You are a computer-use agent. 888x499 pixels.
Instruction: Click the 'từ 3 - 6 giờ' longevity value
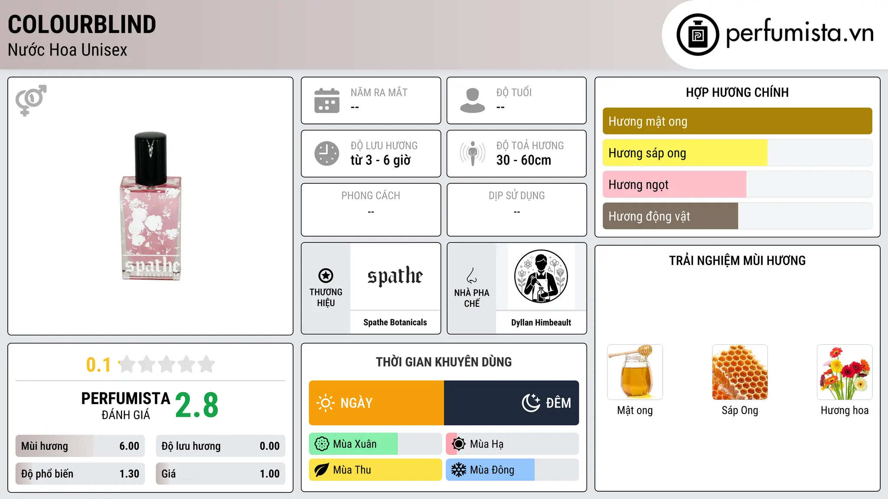(381, 160)
